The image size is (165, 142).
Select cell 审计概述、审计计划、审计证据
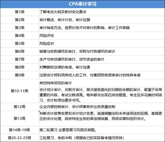[102, 20]
